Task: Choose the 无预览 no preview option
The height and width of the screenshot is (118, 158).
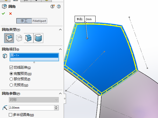Action: (x=11, y=85)
